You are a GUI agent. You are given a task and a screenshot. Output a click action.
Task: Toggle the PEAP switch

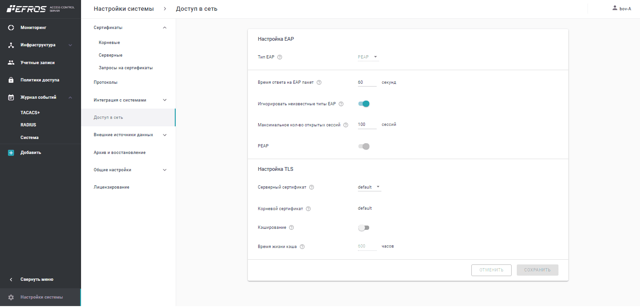(364, 146)
